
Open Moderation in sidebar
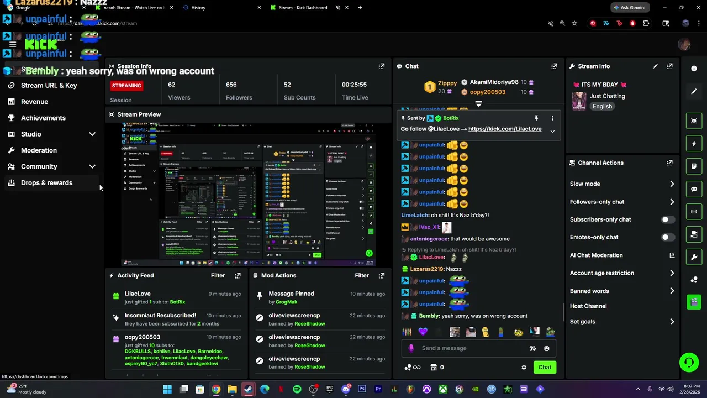pos(39,150)
